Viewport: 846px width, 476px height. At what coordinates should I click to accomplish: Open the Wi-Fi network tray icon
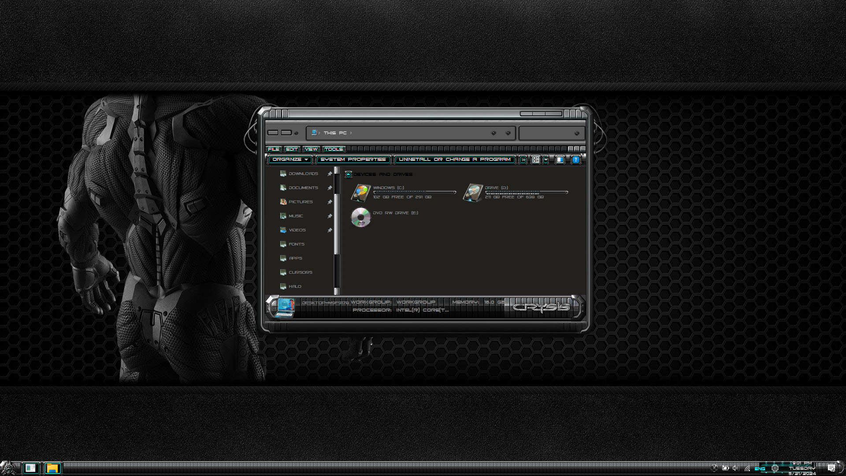[x=747, y=469]
